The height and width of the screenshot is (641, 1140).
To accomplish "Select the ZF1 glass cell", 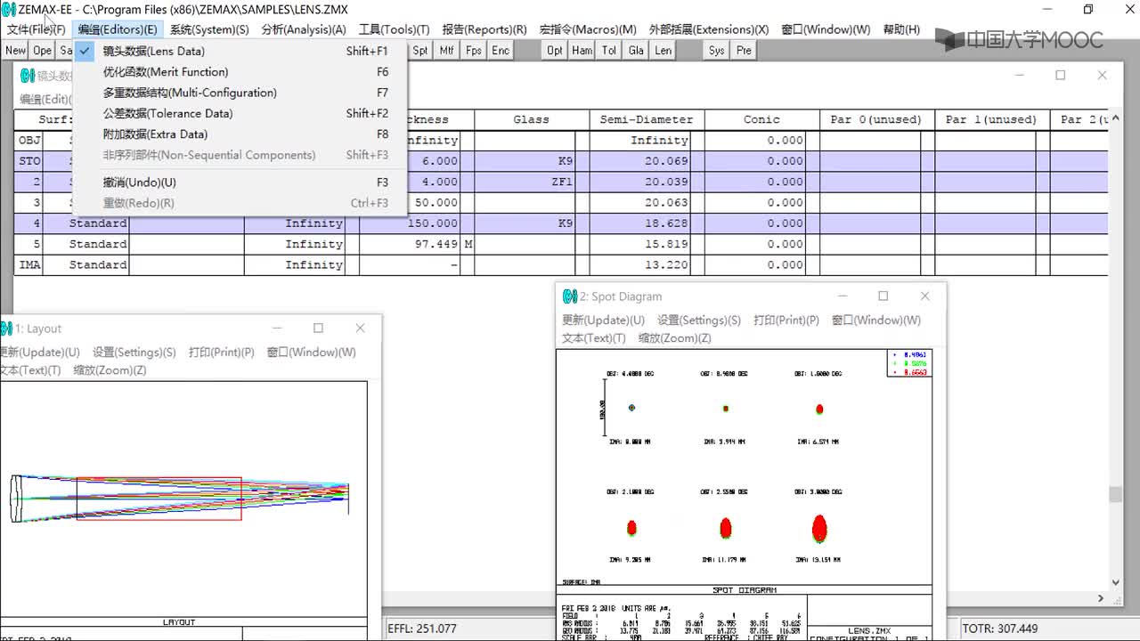I will (x=525, y=182).
